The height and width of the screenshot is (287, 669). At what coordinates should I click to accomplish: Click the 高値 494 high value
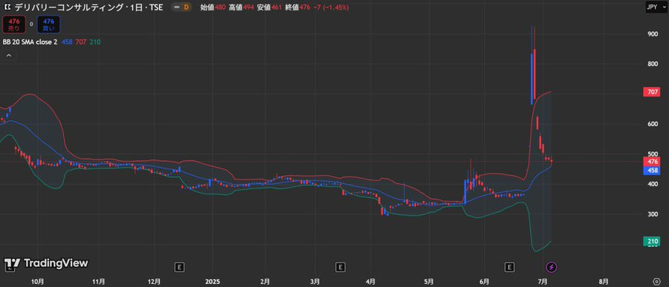(x=241, y=7)
